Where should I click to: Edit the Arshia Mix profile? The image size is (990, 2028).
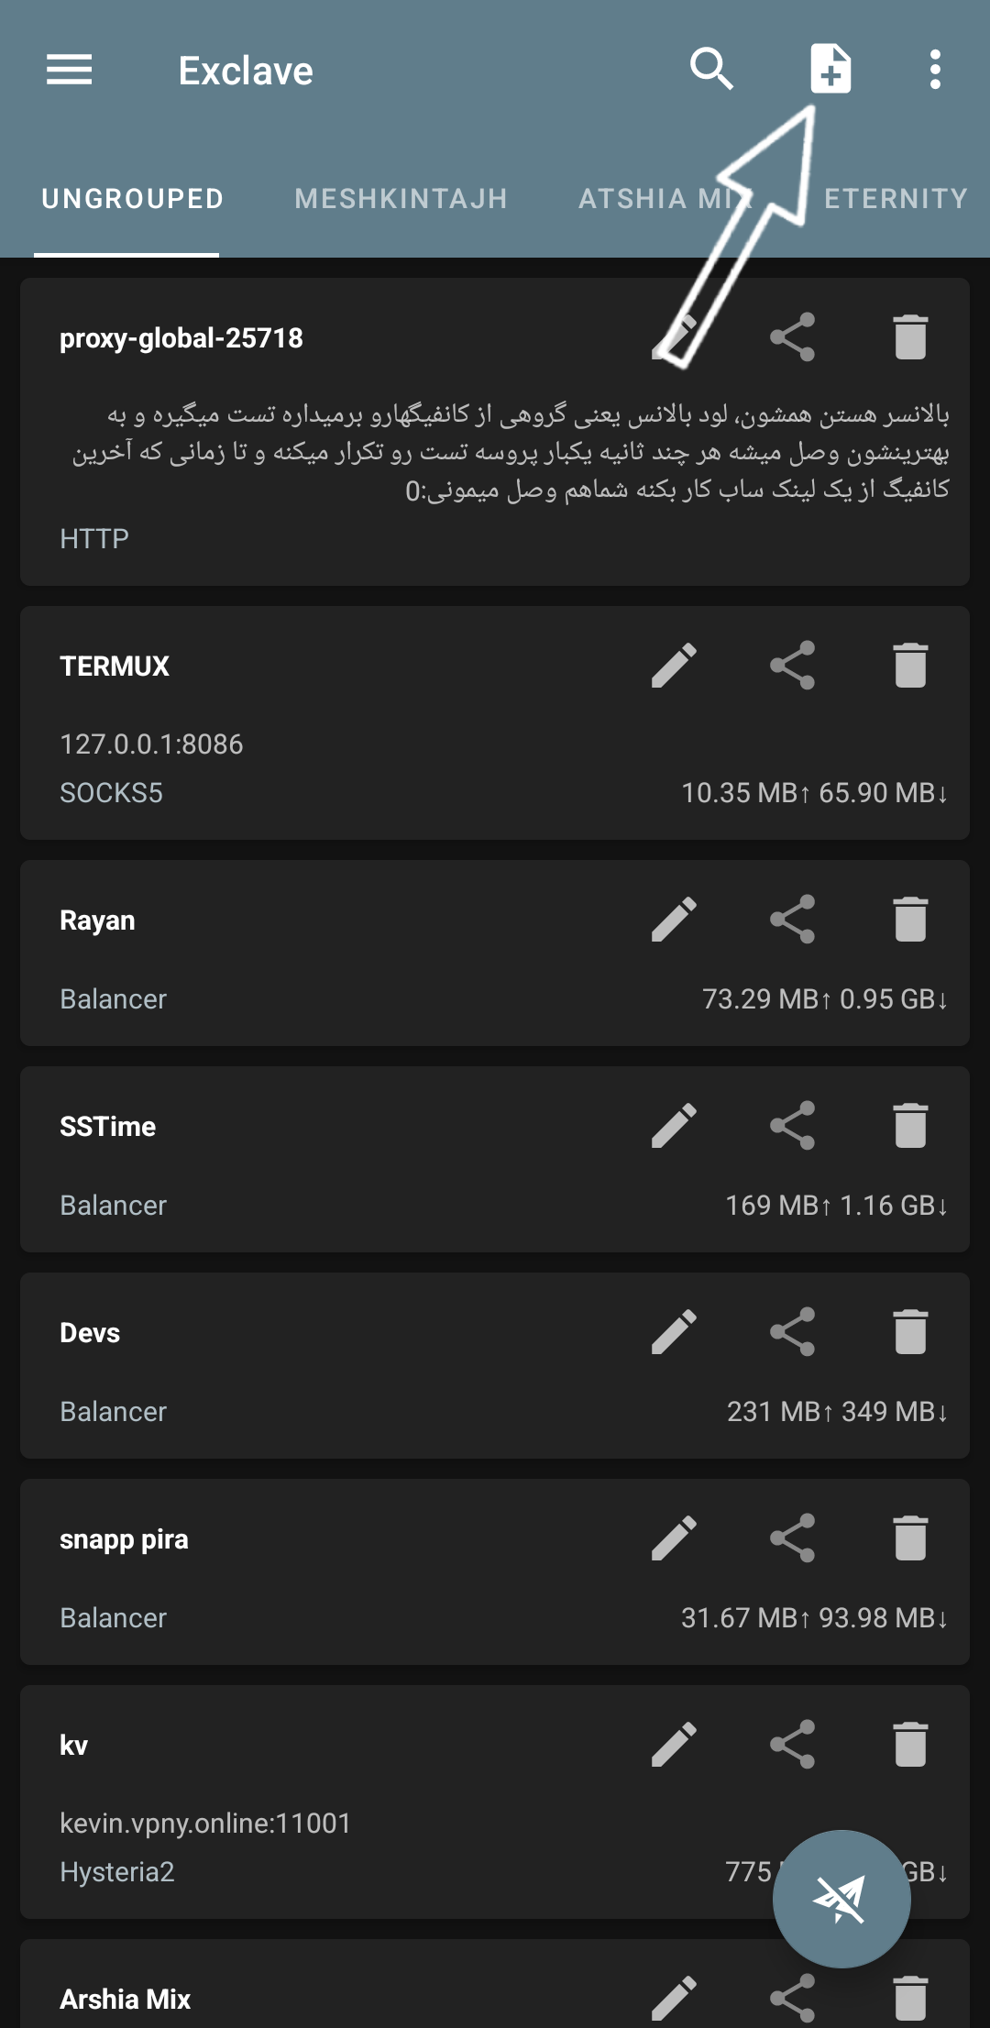[675, 1999]
